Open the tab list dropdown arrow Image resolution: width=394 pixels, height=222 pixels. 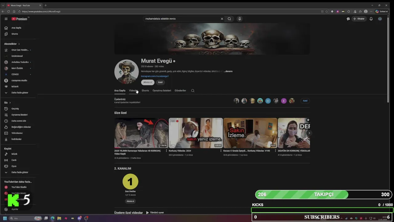(3, 5)
